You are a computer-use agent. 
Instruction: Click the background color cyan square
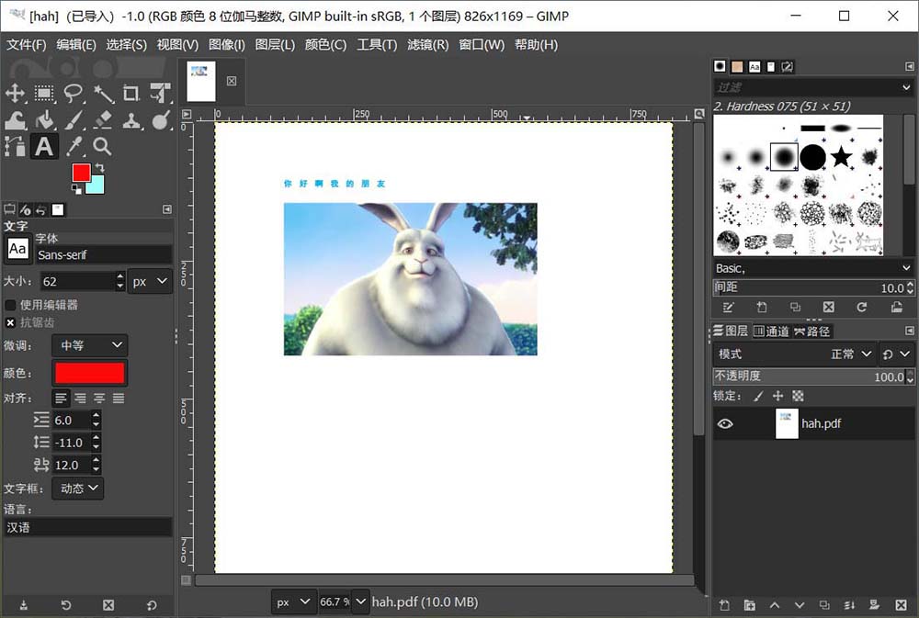(x=97, y=186)
